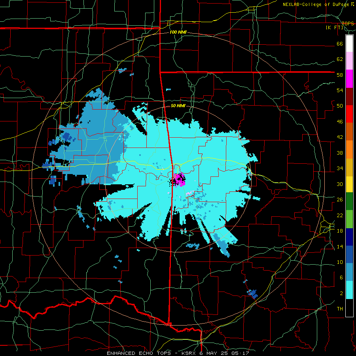The height and width of the screenshot is (356, 356).
Task: Click the legend value 62
Action: point(340,59)
